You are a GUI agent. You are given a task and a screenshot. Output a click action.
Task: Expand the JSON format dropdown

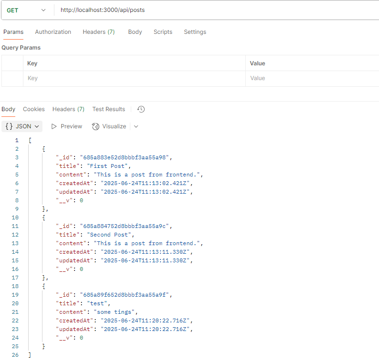pyautogui.click(x=22, y=126)
